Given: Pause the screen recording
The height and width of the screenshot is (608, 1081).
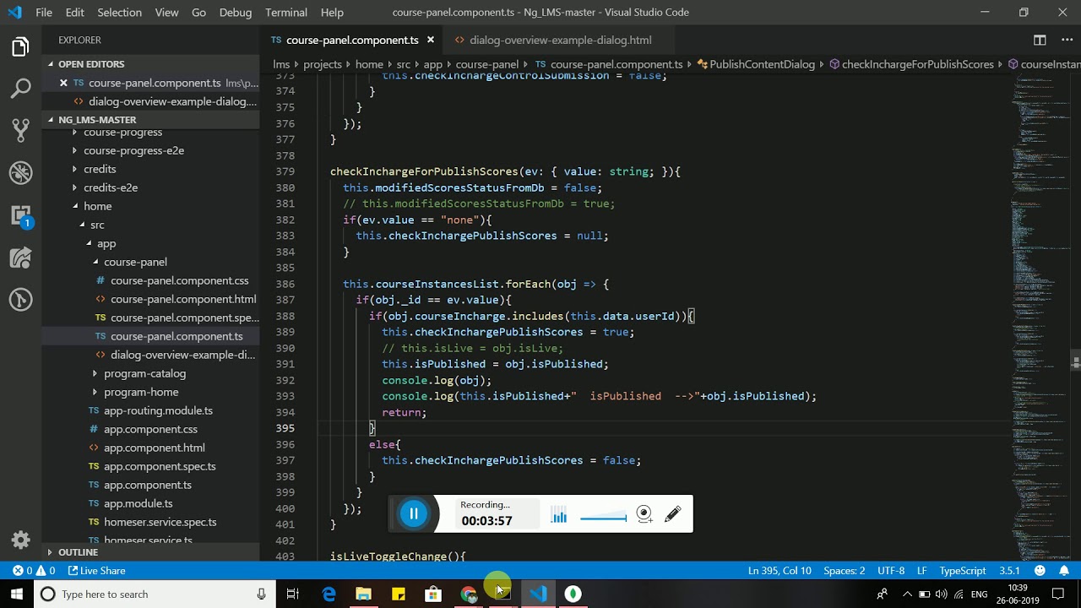Looking at the screenshot, I should click(x=414, y=513).
